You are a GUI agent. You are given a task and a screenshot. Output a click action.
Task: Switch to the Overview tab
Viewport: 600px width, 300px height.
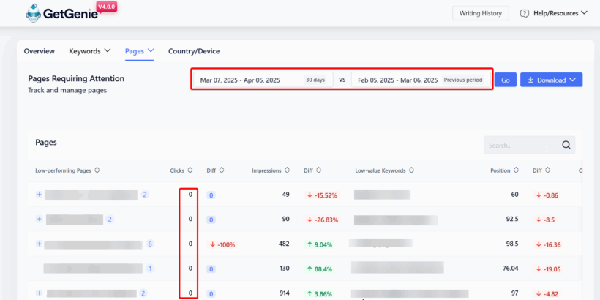[x=39, y=51]
